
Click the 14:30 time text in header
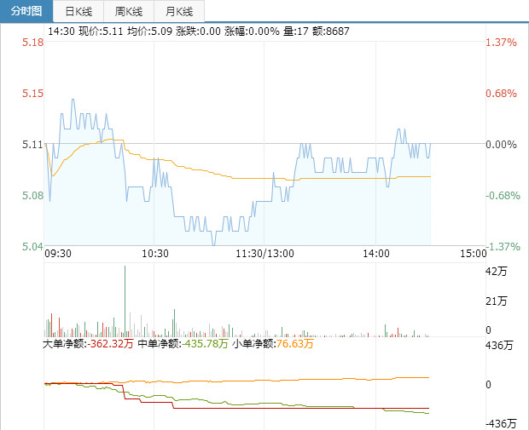tap(61, 32)
